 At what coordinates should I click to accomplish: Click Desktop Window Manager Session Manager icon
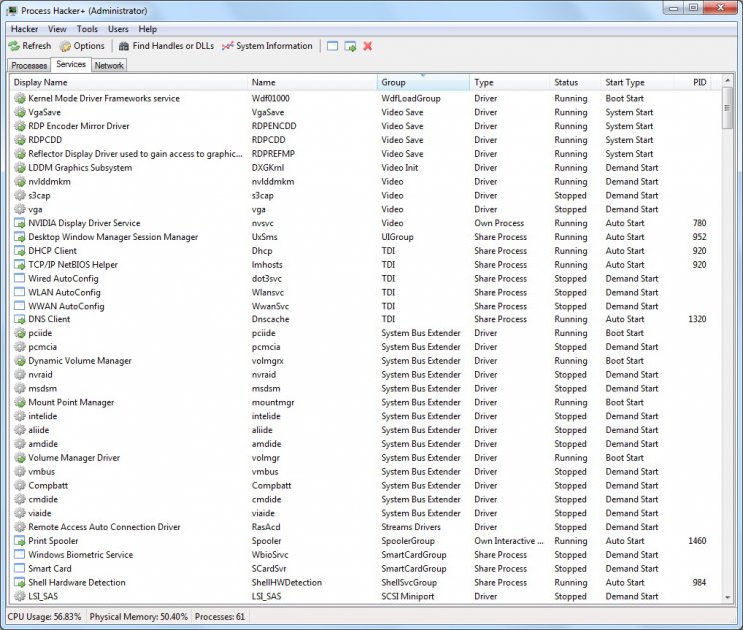click(x=19, y=237)
